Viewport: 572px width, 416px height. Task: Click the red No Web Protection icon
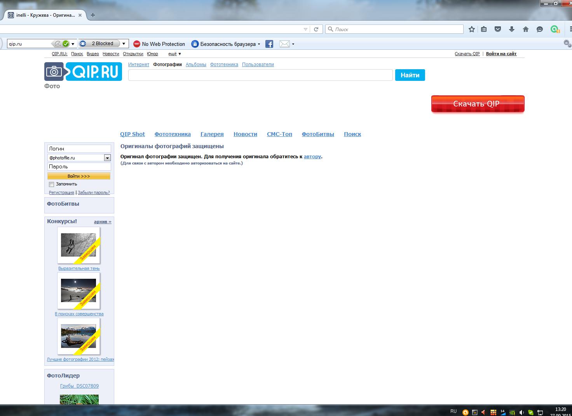click(136, 44)
